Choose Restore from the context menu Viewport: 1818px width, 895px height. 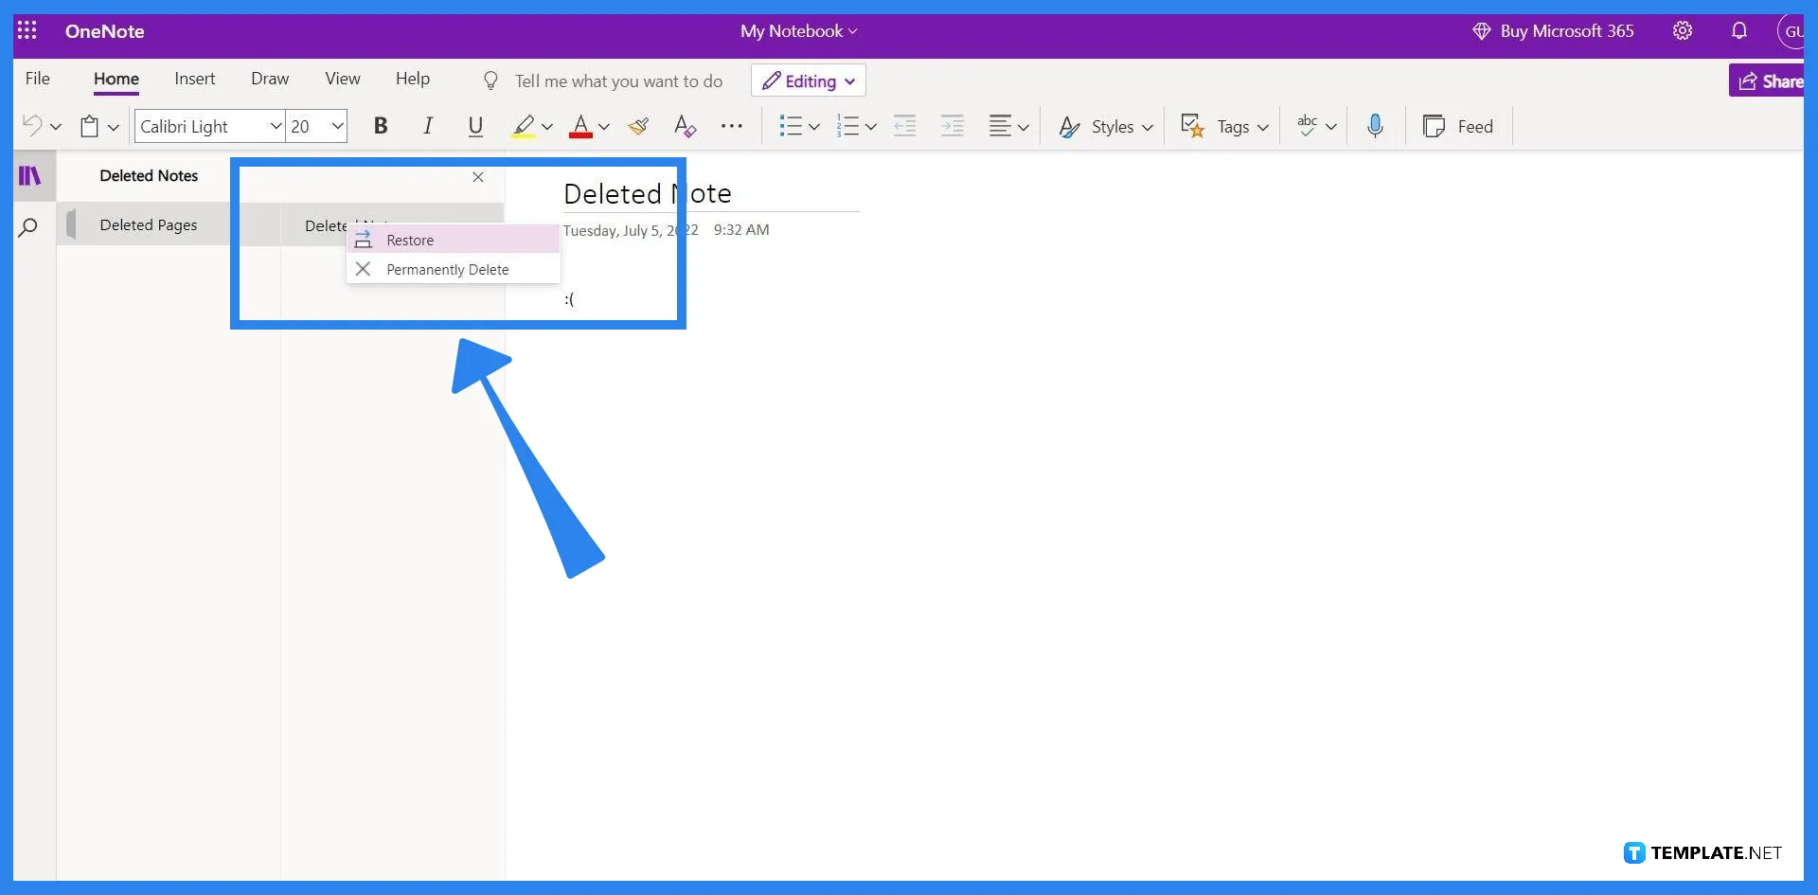click(x=410, y=240)
